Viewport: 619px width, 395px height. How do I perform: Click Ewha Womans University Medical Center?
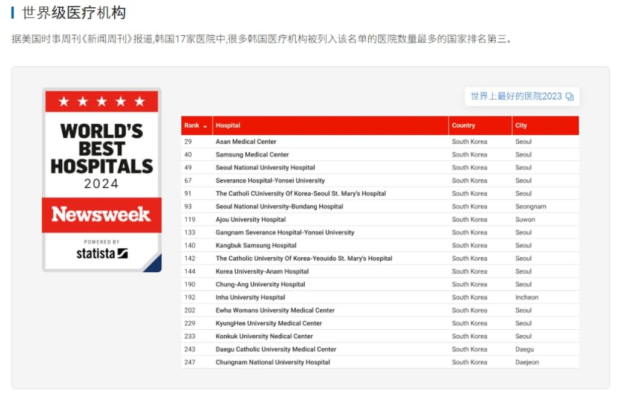pos(275,310)
